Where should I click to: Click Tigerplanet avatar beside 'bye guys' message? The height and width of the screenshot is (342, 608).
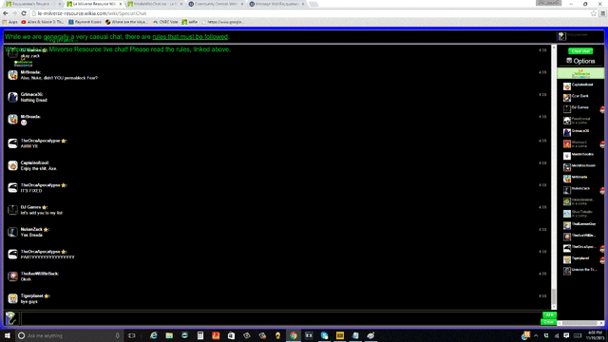pos(12,298)
